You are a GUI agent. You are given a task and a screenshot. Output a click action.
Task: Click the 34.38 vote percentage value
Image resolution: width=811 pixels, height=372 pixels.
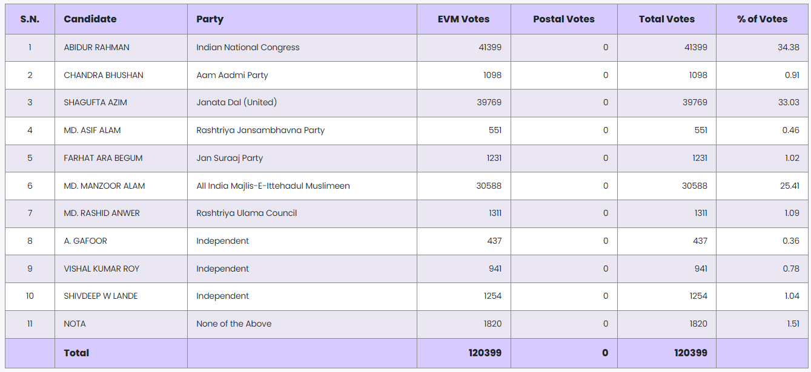click(x=788, y=47)
